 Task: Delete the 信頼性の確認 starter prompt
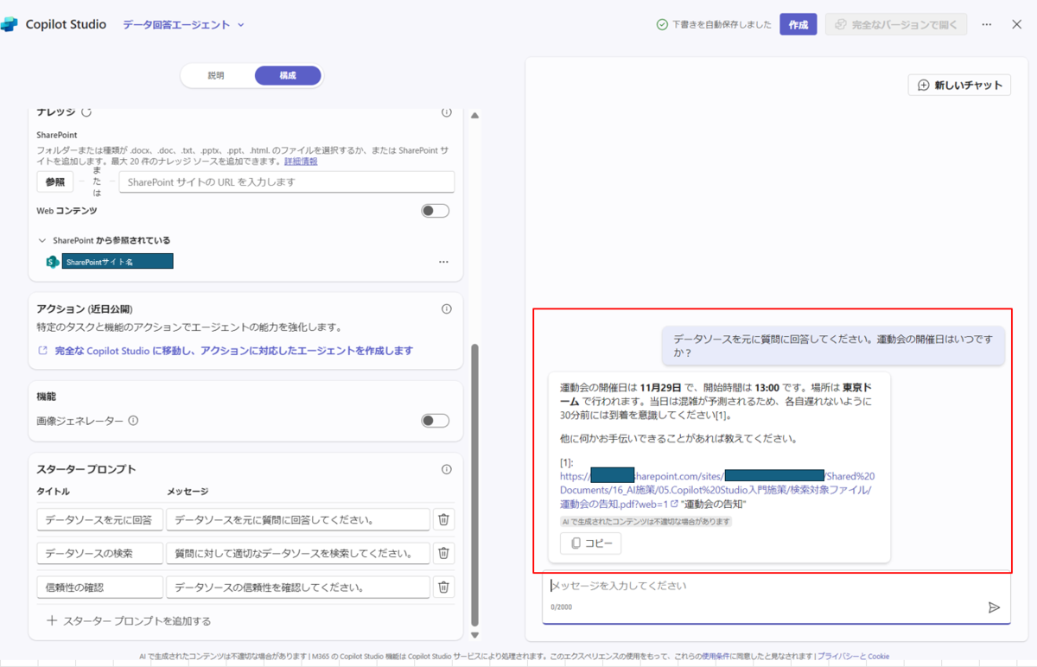pos(443,588)
